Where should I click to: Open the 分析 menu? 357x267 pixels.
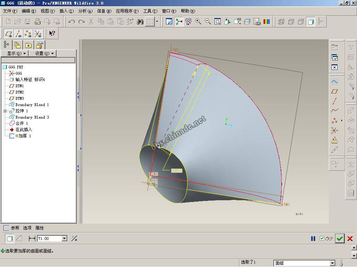85,11
